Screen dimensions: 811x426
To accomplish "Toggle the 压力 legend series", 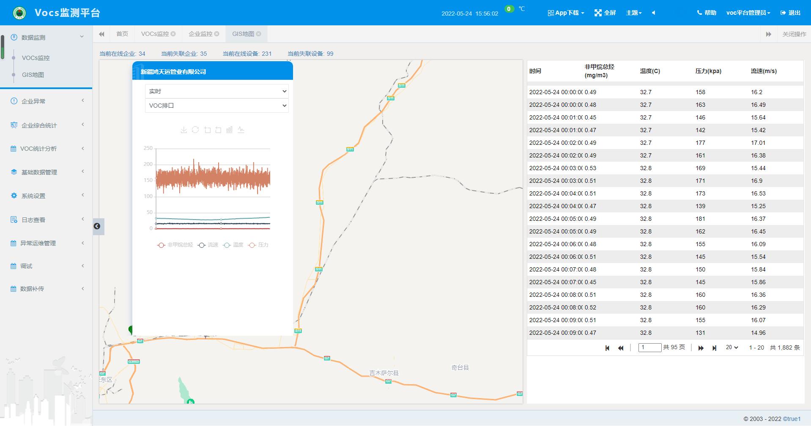I will tap(258, 245).
